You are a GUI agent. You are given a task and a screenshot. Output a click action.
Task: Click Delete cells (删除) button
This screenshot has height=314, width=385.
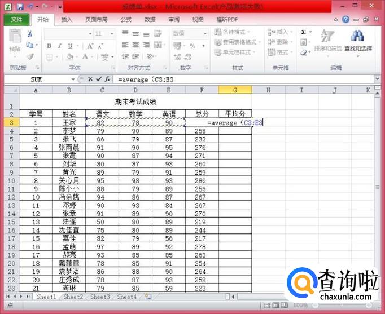[280, 42]
